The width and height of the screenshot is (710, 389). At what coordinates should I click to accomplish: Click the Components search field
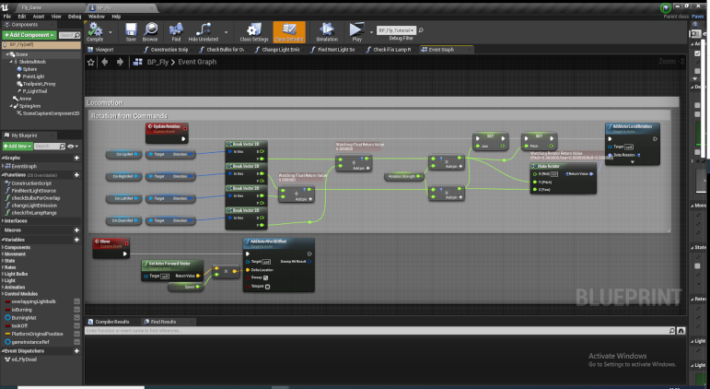pyautogui.click(x=69, y=35)
